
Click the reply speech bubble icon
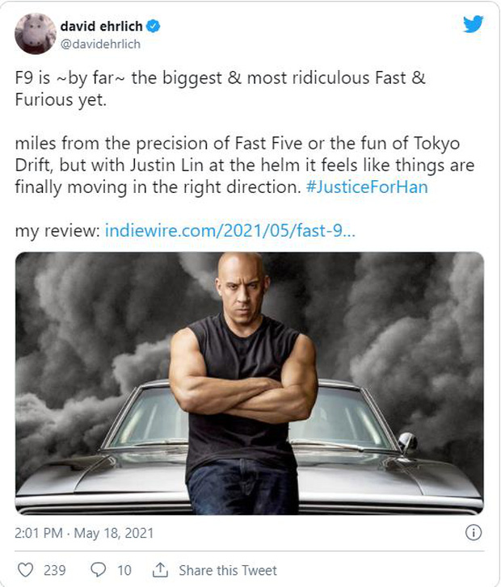[98, 569]
